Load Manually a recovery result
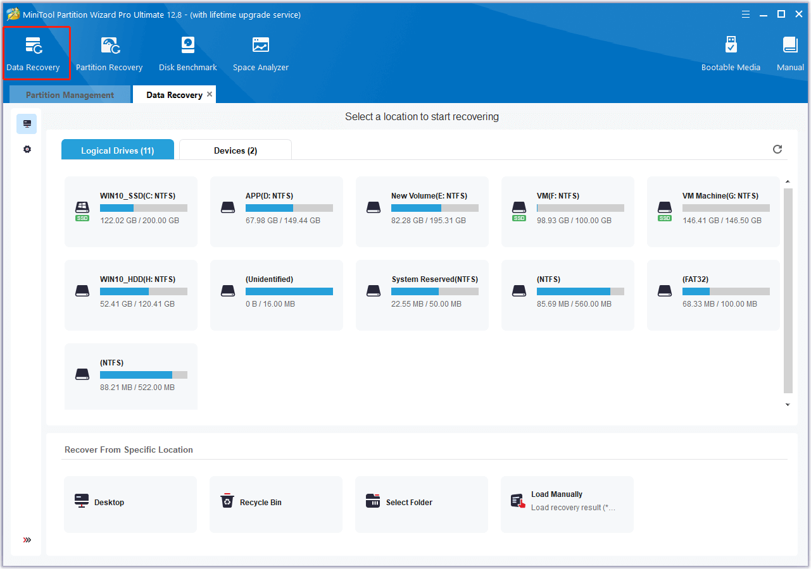Screen dimensions: 811x569 coord(567,501)
